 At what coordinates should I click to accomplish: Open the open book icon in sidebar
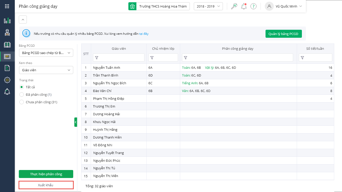7,45
